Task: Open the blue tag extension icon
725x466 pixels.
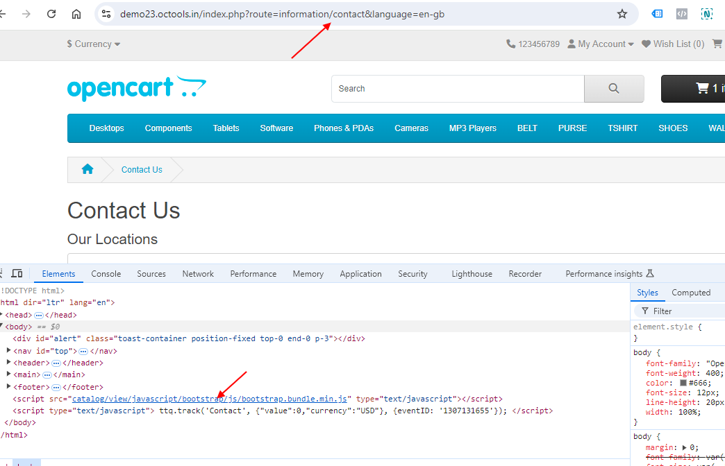Action: [657, 14]
